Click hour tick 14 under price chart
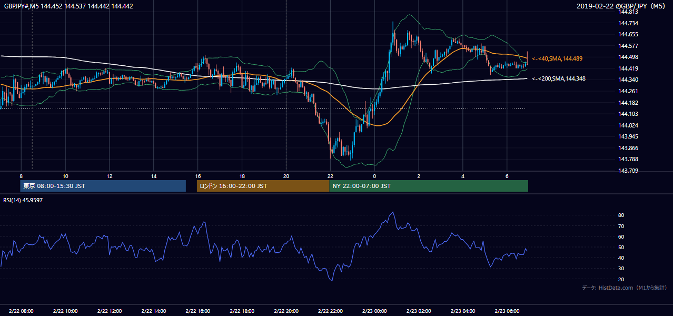Image resolution: width=673 pixels, height=316 pixels. 154,176
